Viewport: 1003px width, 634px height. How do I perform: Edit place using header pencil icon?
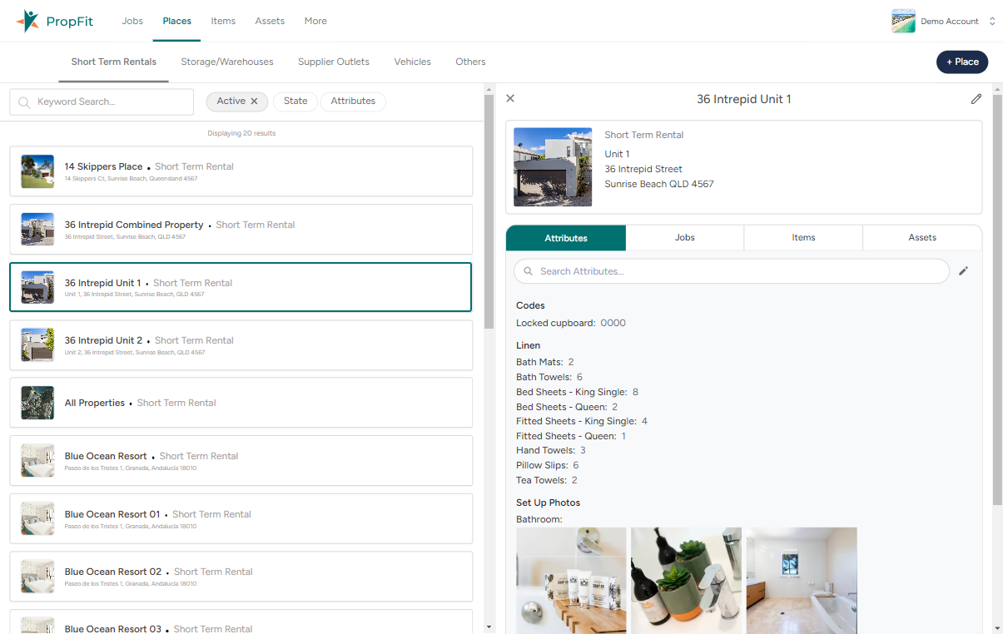coord(976,99)
